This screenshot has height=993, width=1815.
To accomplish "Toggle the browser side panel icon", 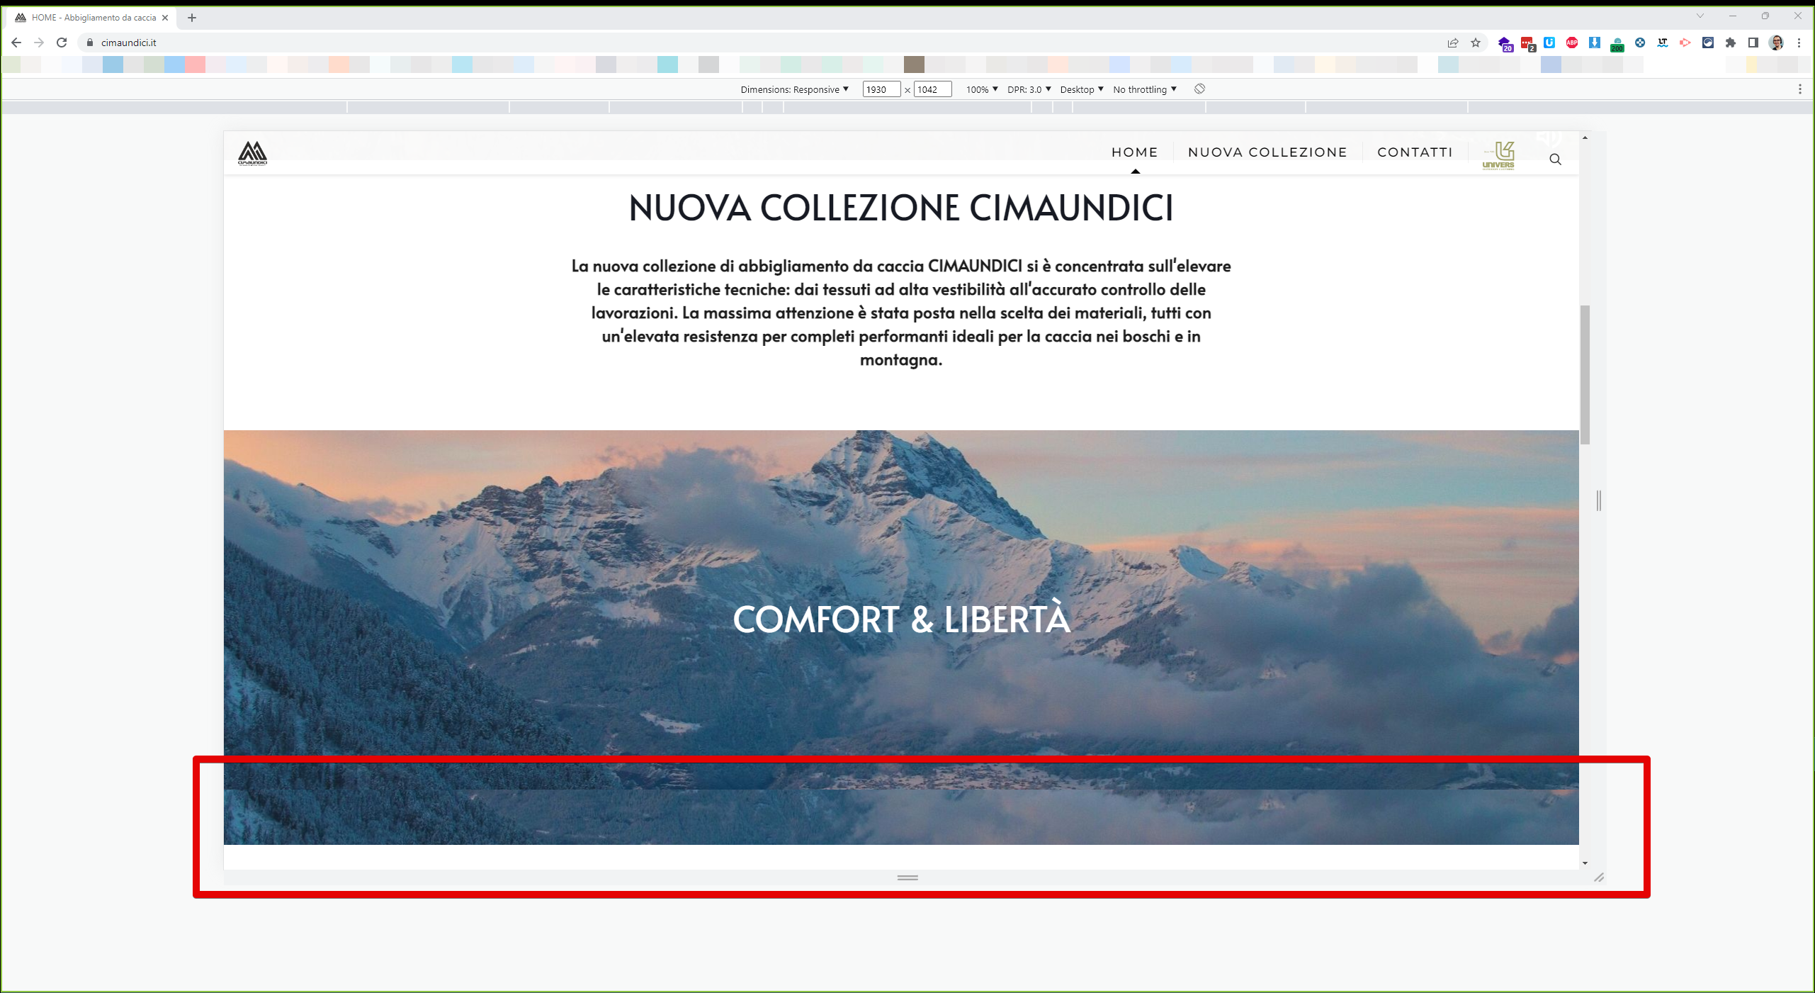I will pyautogui.click(x=1753, y=43).
